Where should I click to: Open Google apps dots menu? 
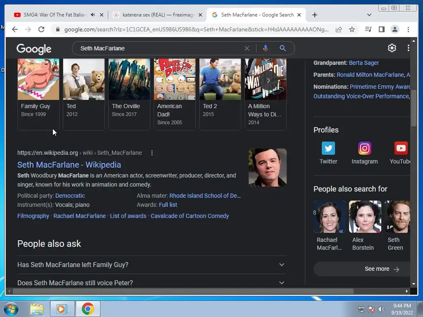coord(408,48)
